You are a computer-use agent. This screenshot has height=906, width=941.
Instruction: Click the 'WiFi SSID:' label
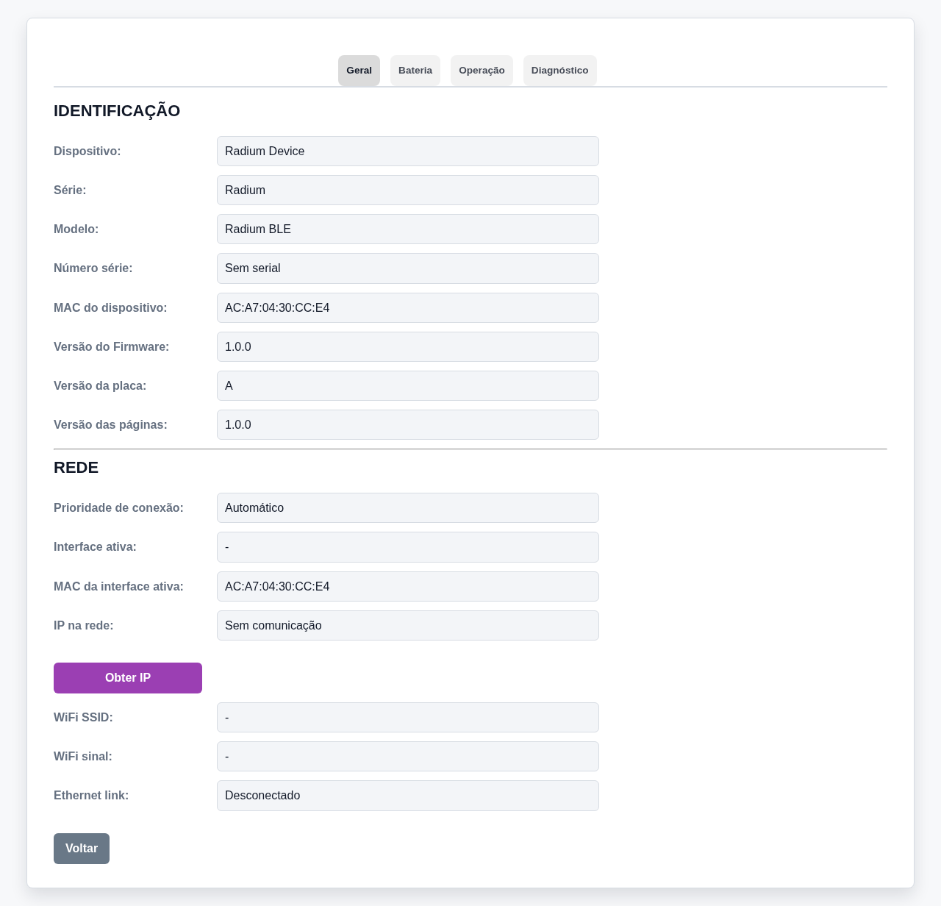coord(83,717)
